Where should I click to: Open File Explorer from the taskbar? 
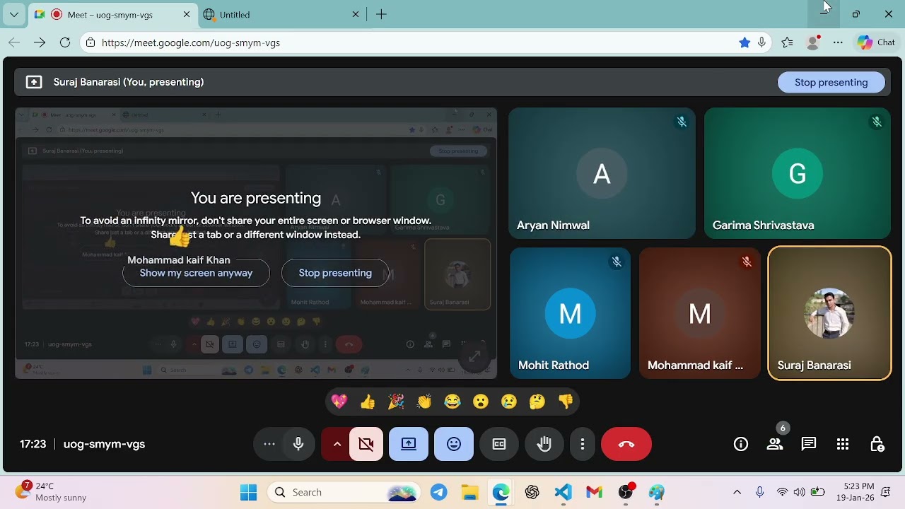469,492
